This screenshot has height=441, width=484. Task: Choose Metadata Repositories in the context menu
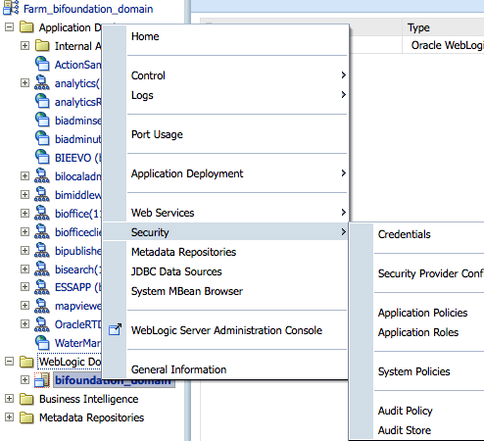pos(225,252)
